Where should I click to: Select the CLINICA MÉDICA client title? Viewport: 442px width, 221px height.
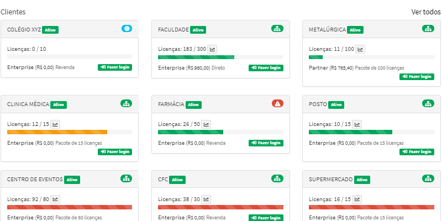pyautogui.click(x=28, y=104)
